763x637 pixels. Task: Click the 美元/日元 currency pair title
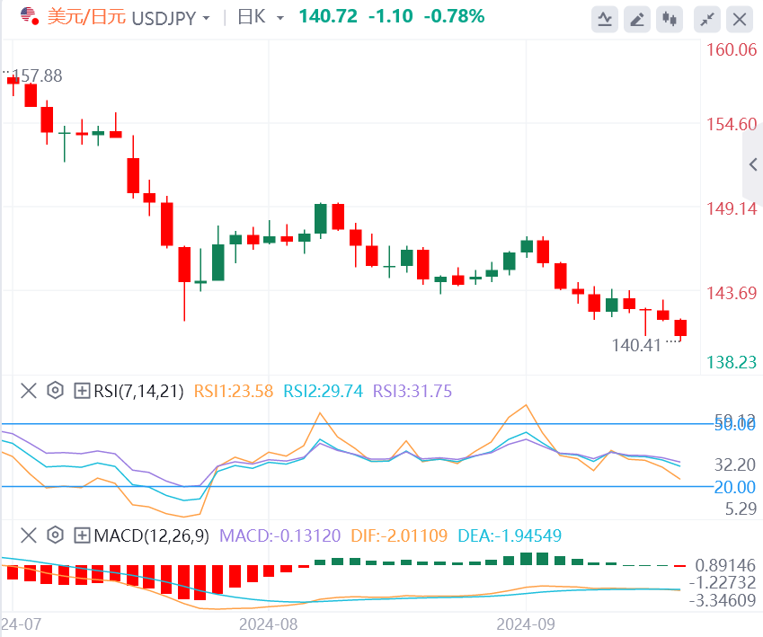[86, 17]
